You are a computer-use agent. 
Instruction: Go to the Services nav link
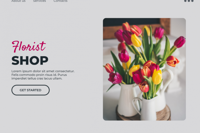coord(39,1)
